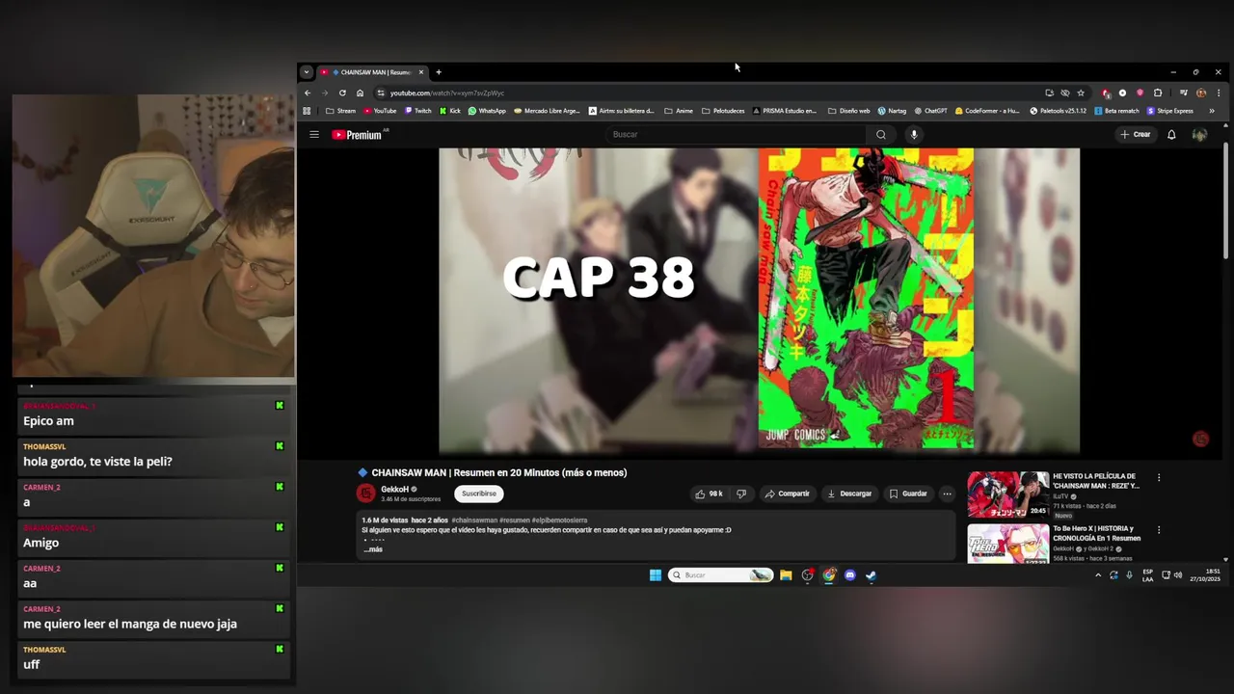Image resolution: width=1234 pixels, height=694 pixels.
Task: Open 'HE VISTO LA PELÍCULA' video thumbnail
Action: click(1007, 494)
